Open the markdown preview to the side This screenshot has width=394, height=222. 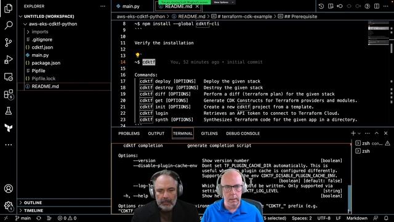click(x=331, y=6)
